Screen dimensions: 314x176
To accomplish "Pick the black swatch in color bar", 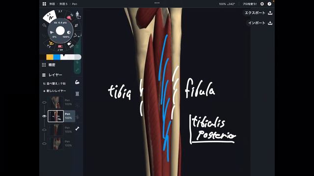I will pos(43,57).
